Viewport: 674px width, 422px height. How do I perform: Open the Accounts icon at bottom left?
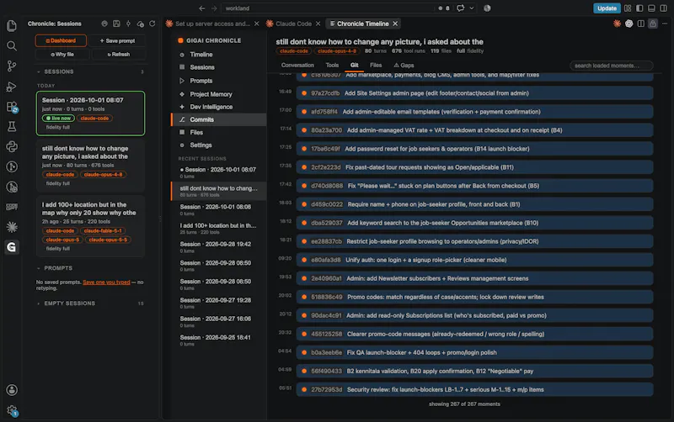[x=12, y=390]
